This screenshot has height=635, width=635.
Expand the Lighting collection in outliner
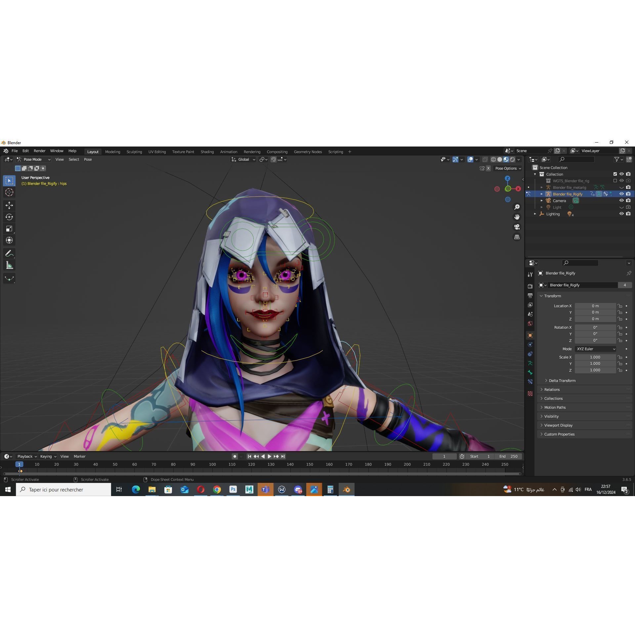pos(535,214)
